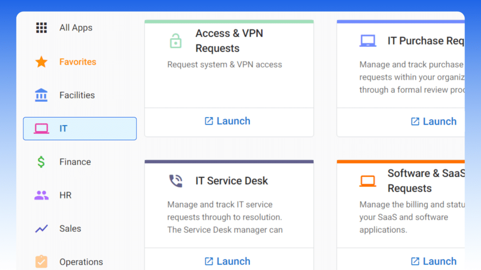This screenshot has width=481, height=270.
Task: Select Facilities in the sidebar
Action: (77, 95)
